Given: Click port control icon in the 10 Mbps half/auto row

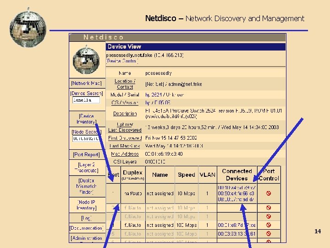Looking at the screenshot, I should pos(268,193).
